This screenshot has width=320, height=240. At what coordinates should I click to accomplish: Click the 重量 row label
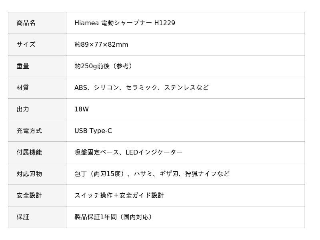coord(23,66)
